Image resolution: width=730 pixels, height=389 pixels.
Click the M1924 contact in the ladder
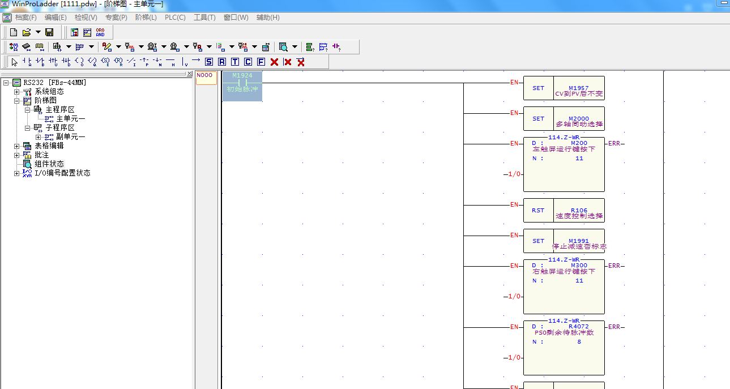pos(242,83)
